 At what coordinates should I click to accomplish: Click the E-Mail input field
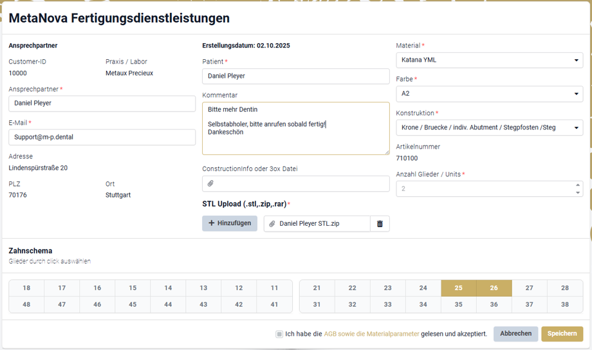(102, 137)
